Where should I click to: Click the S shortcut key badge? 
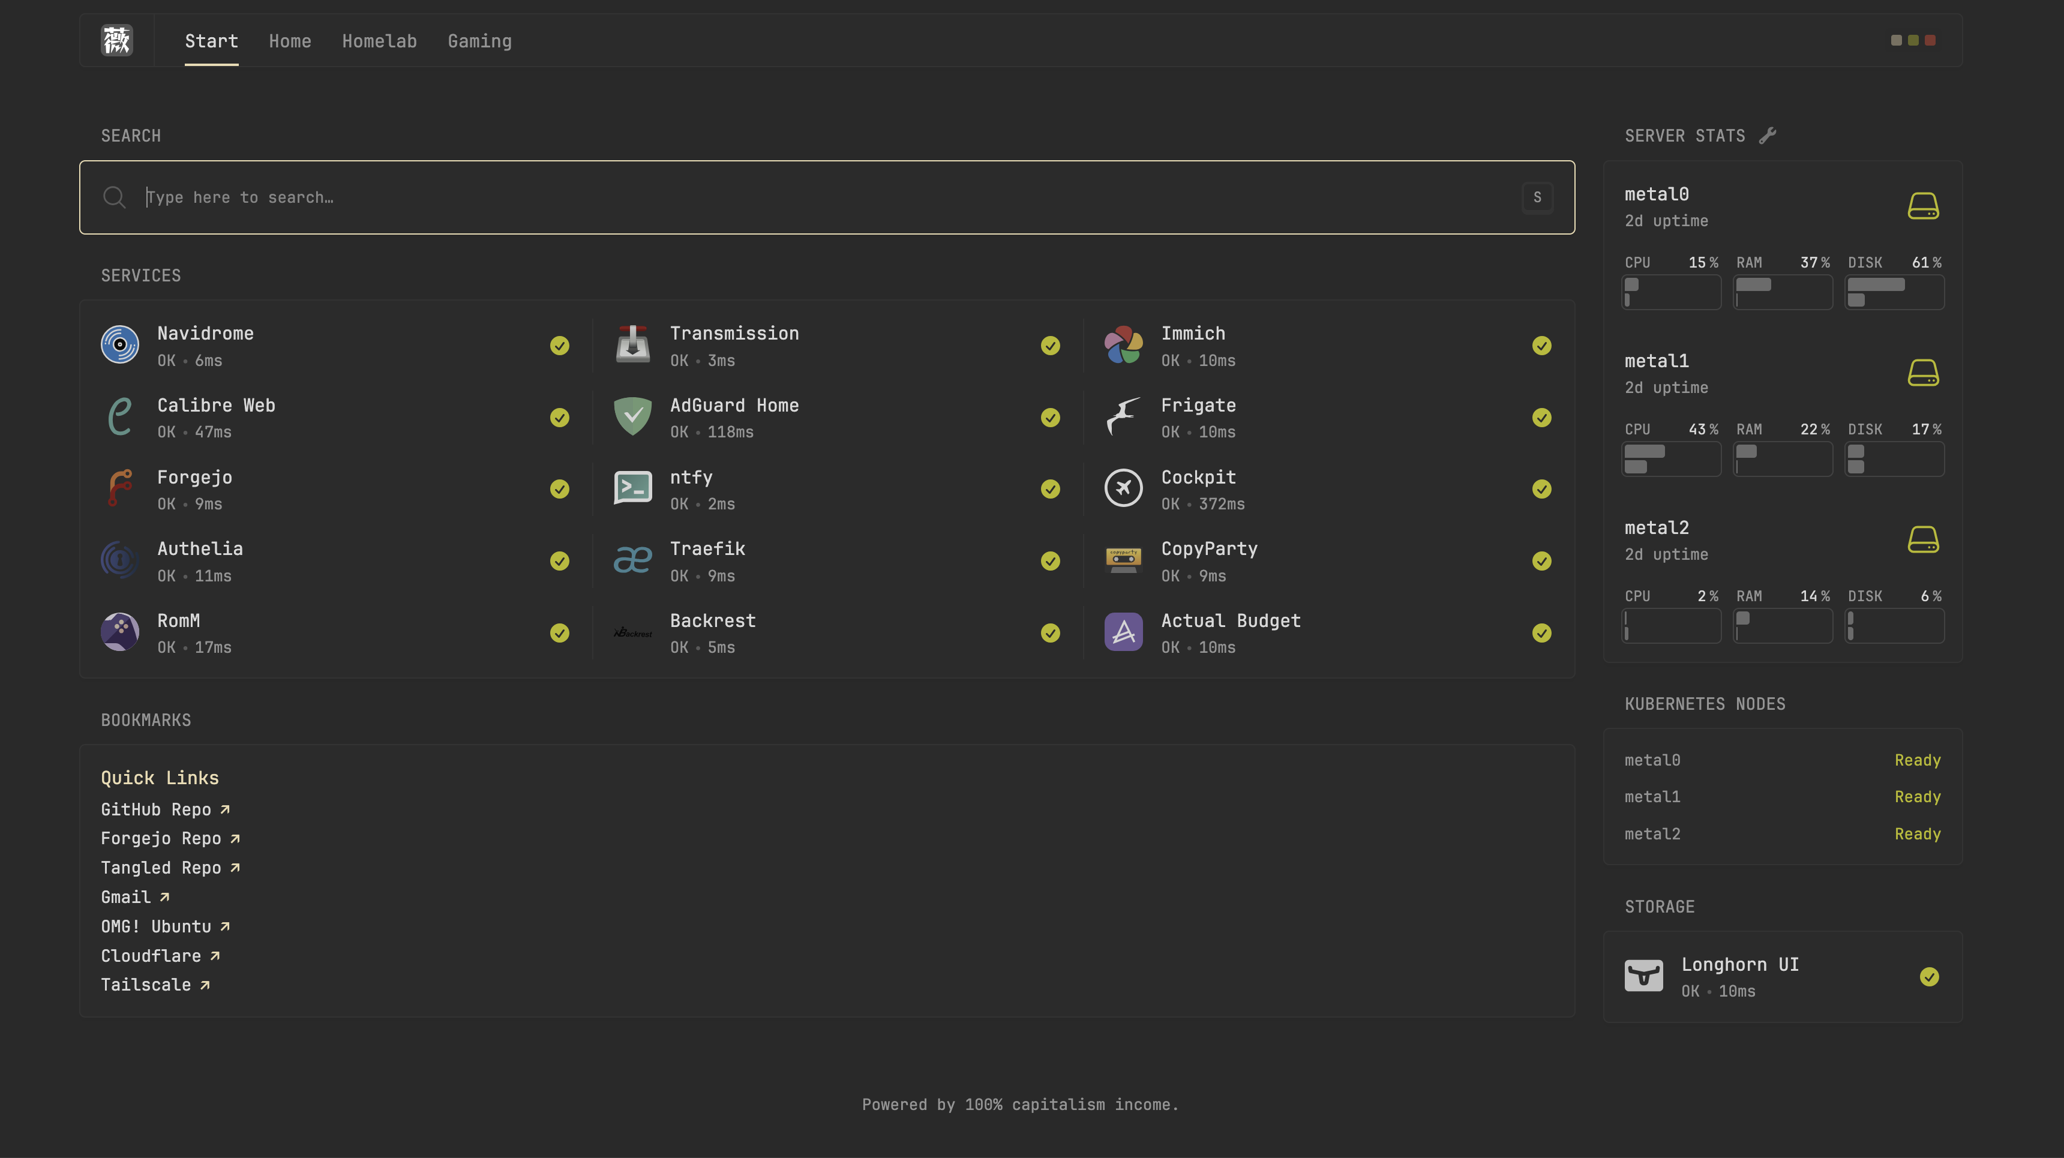(x=1537, y=197)
